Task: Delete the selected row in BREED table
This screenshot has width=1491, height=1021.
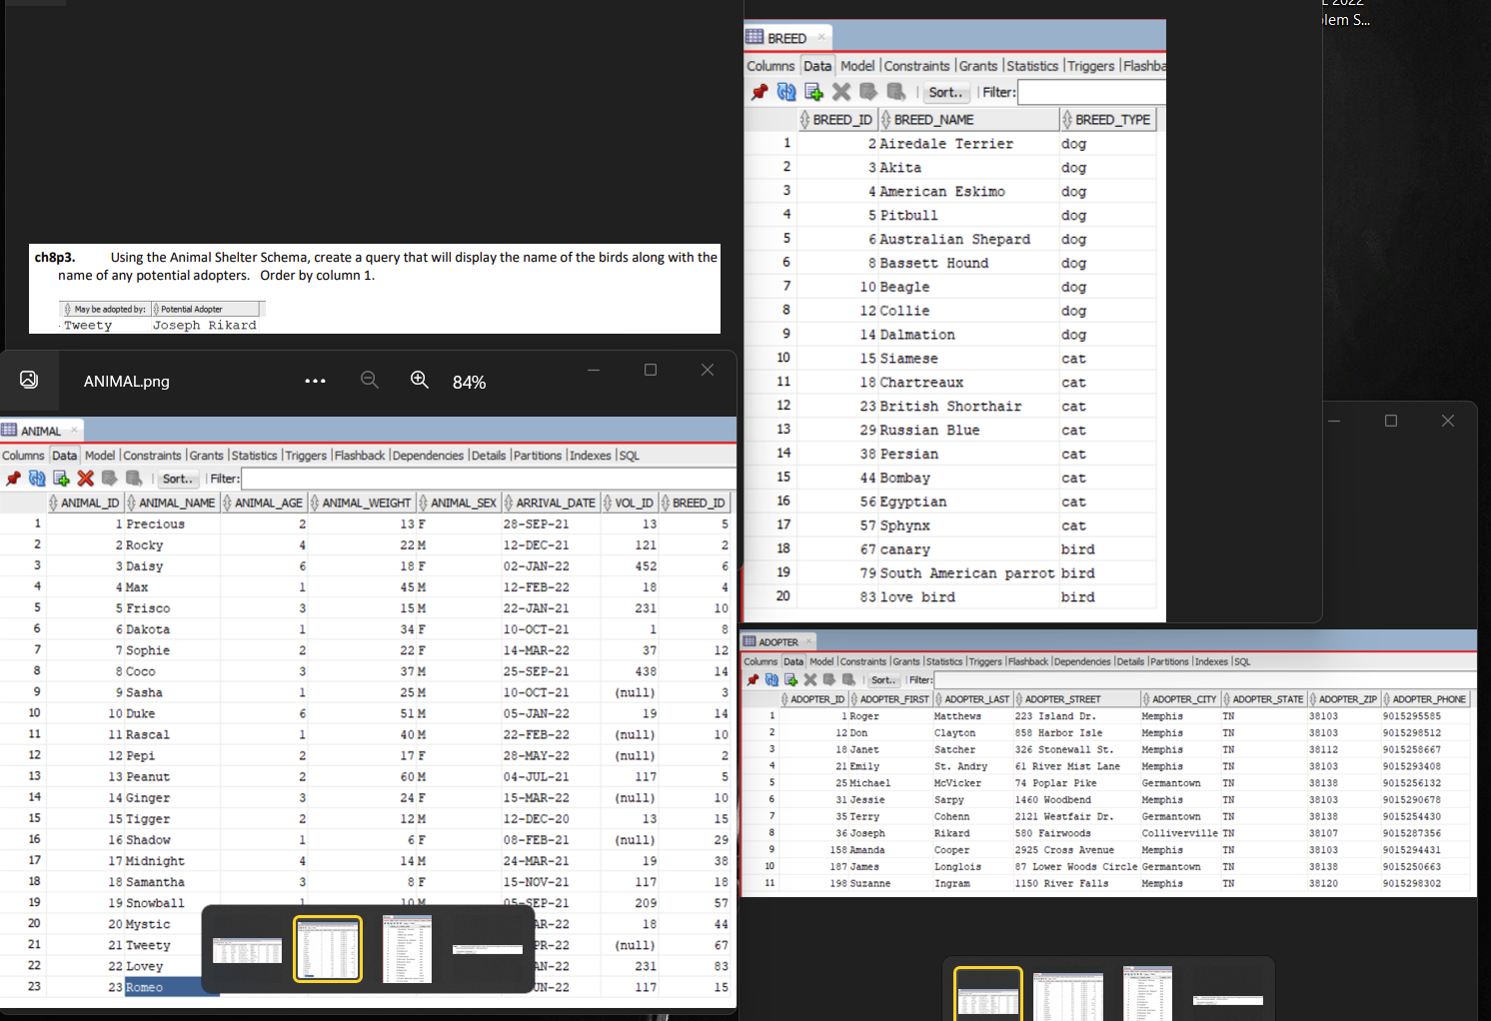Action: pyautogui.click(x=841, y=91)
